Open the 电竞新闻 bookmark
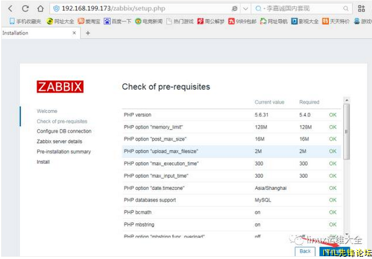 point(149,21)
